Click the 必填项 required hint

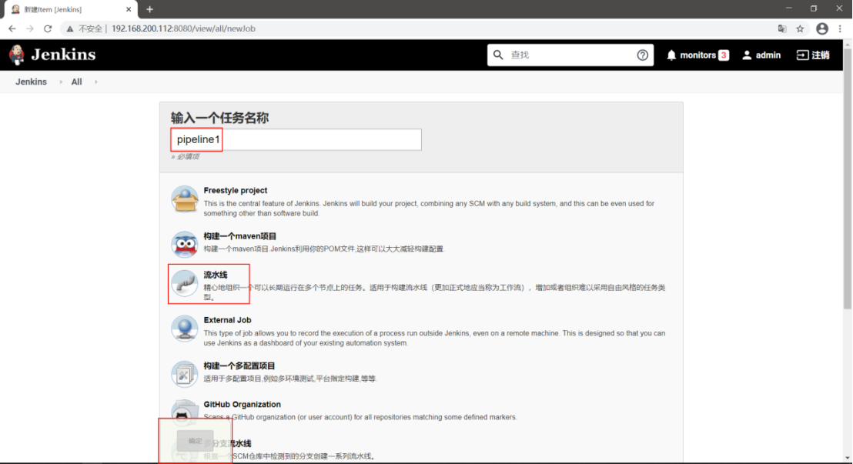point(186,157)
